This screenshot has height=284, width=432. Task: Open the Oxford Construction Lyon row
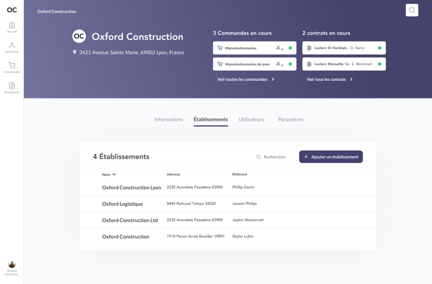coord(228,187)
